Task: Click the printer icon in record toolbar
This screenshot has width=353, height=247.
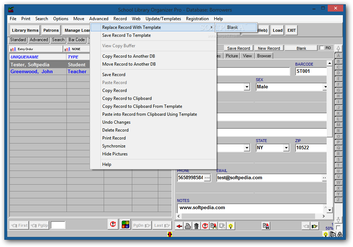Action: [188, 226]
